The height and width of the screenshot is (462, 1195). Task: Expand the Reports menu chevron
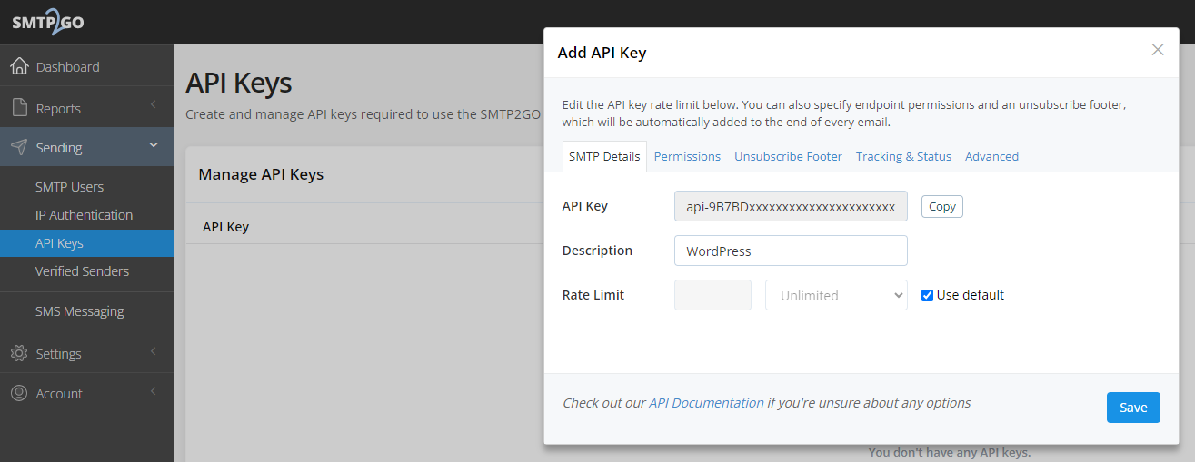click(x=154, y=107)
